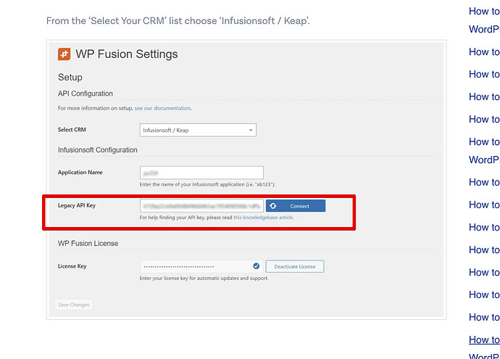The image size is (500, 359).
Task: Open the underlined 'How to' sidebar link
Action: [484, 339]
